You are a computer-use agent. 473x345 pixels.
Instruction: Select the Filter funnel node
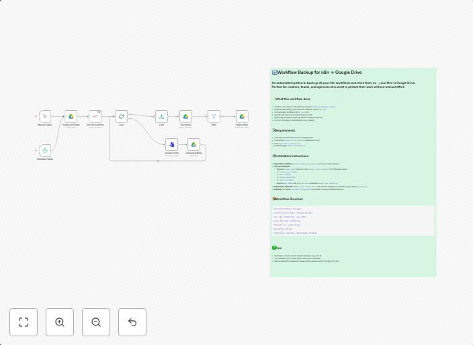(x=214, y=116)
